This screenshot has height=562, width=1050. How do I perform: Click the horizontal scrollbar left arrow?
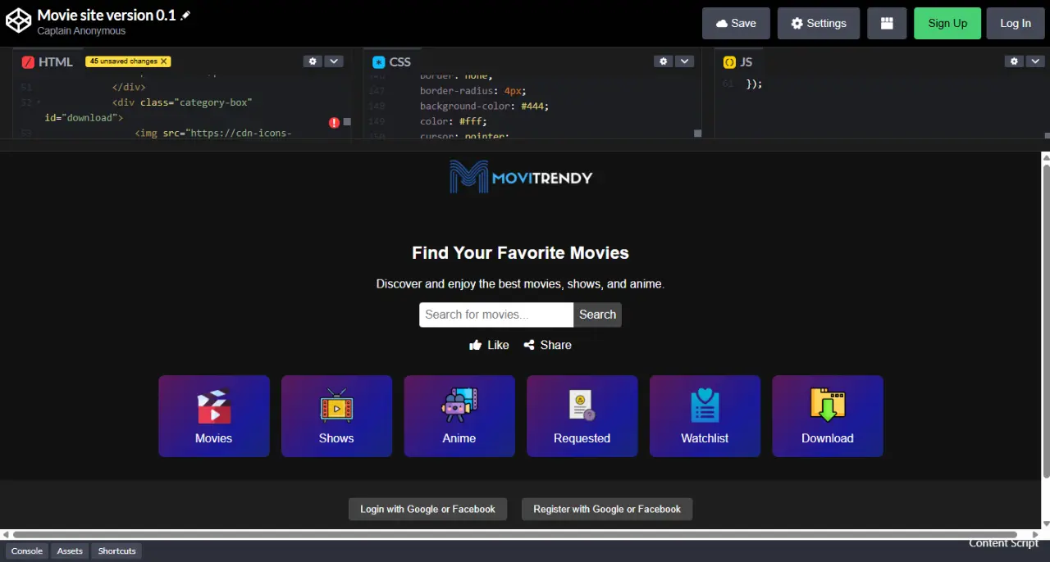(6, 535)
